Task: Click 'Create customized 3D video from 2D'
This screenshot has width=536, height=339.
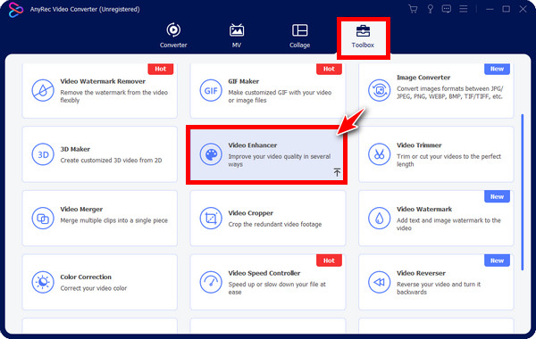Action: point(111,160)
